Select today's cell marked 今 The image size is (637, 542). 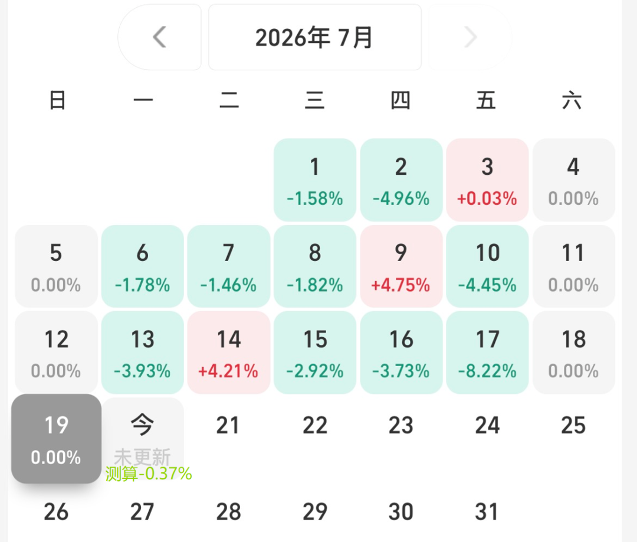[143, 439]
